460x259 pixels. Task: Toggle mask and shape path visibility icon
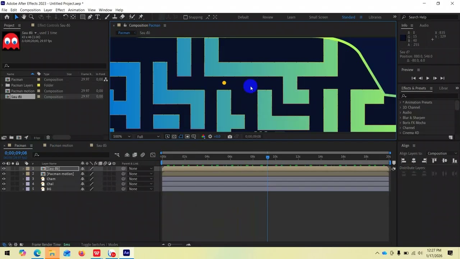tap(181, 137)
